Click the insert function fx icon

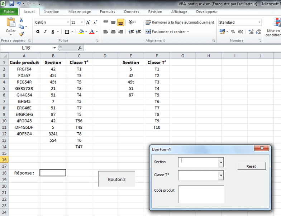[x=80, y=48]
